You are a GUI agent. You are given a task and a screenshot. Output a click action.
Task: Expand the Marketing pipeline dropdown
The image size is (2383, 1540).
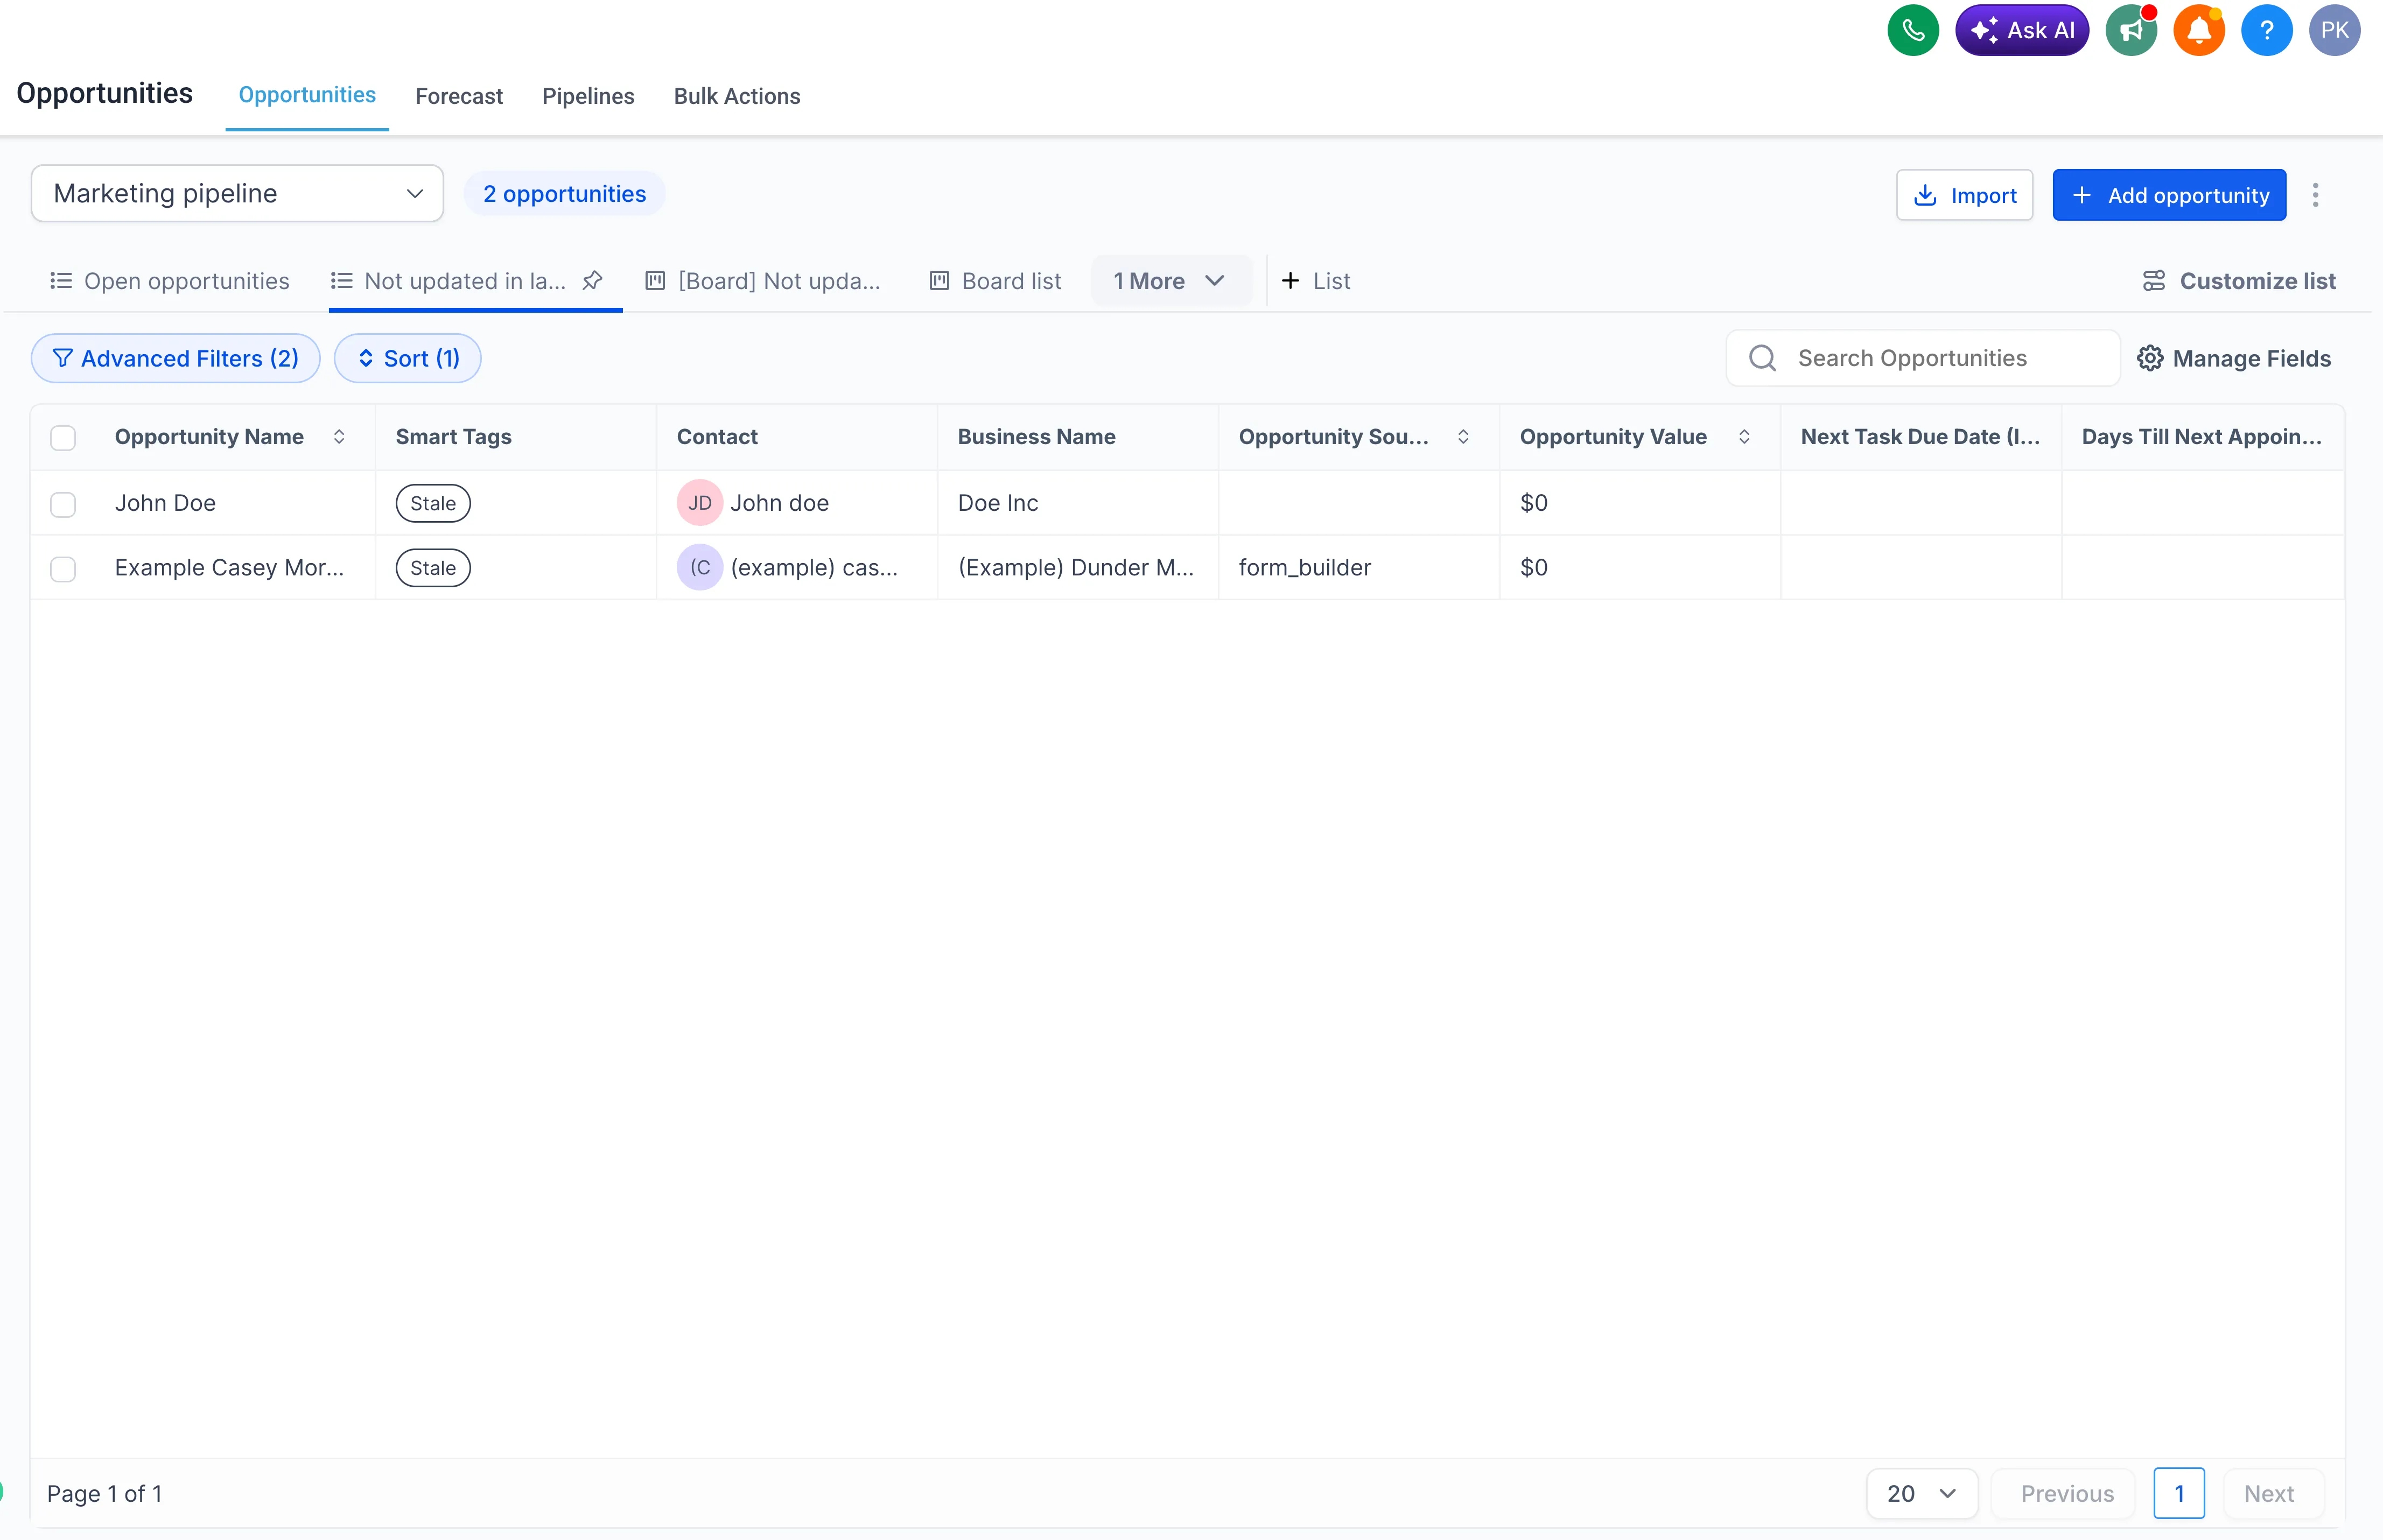click(x=237, y=194)
